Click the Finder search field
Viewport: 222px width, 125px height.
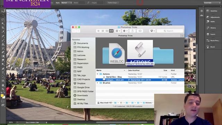[170, 31]
